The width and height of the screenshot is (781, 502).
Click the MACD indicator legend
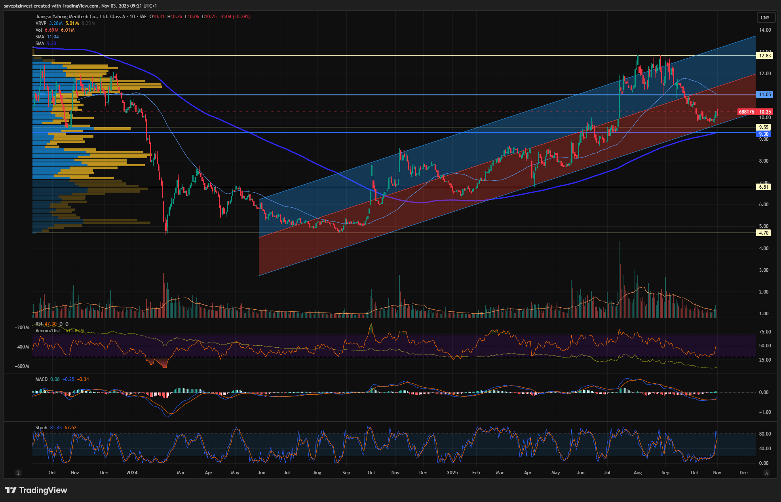tap(41, 379)
